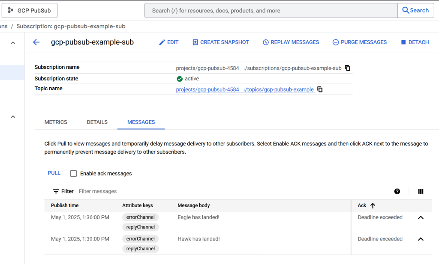Screen dimensions: 439x264
Task: Collapse the Eagle has landed message row
Action: click(x=421, y=217)
